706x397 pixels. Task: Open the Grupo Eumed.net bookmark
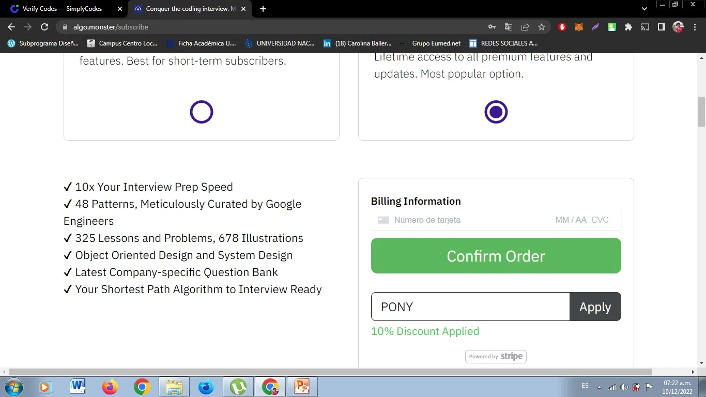(x=431, y=43)
